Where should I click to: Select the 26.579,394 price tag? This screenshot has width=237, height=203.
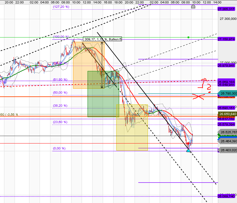coord(226,124)
